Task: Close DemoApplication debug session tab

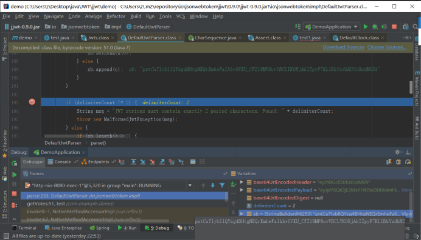Action: click(x=83, y=152)
